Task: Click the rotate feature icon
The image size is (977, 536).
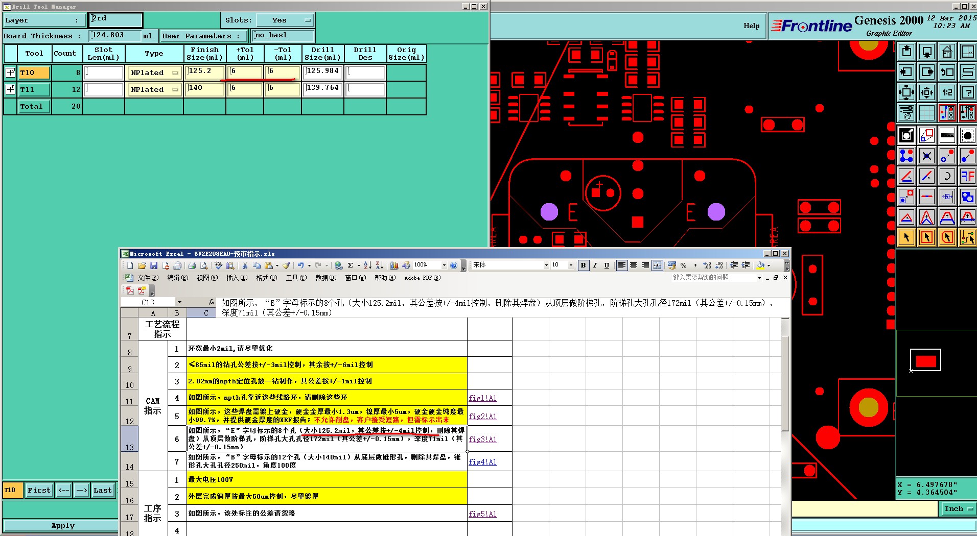Action: click(x=947, y=176)
